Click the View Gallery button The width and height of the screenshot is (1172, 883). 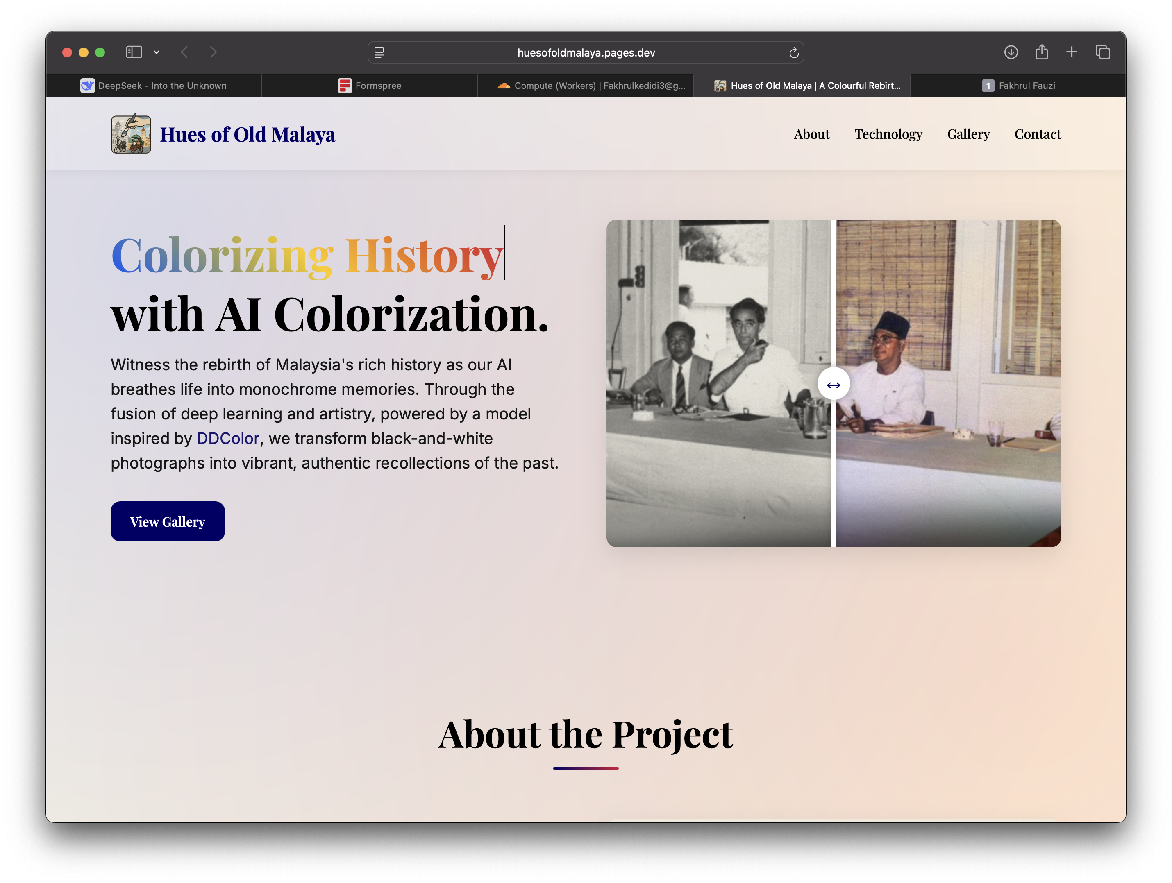click(x=168, y=521)
